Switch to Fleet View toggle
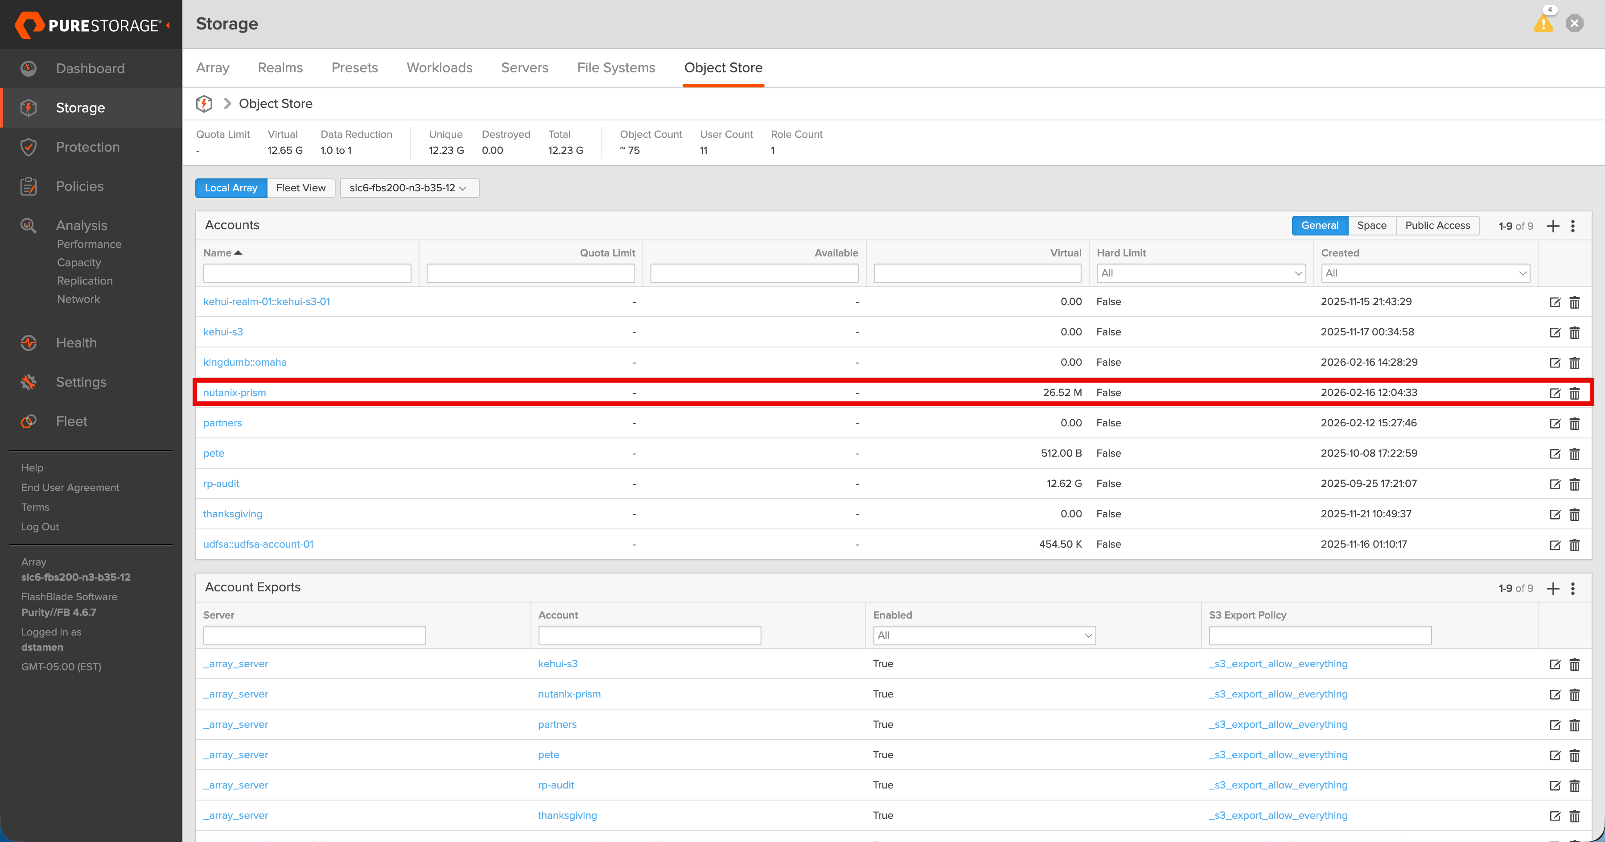Image resolution: width=1605 pixels, height=842 pixels. point(300,188)
